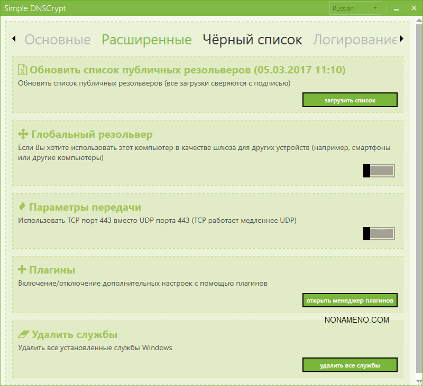Click the eraser icon beside Удалить службы
The width and height of the screenshot is (423, 386).
[24, 335]
